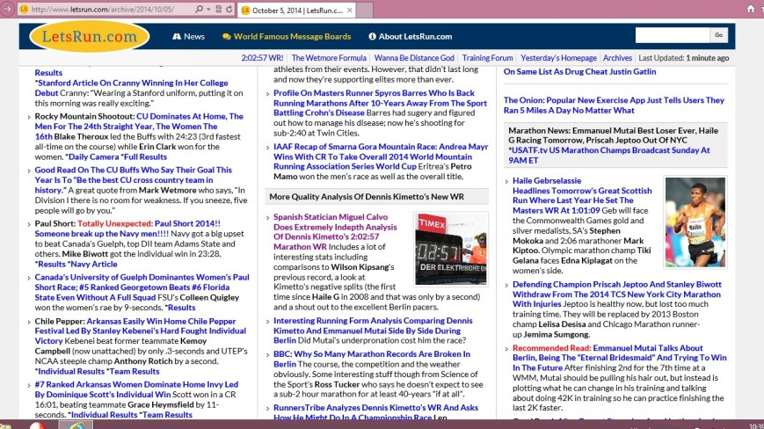Open the Training Forum link
Screen dimensions: 764x429
[x=487, y=58]
